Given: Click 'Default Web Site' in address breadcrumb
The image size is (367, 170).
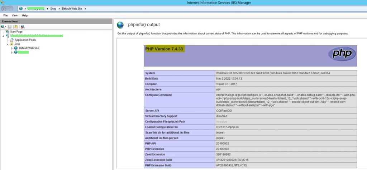Looking at the screenshot, I should pos(72,9).
